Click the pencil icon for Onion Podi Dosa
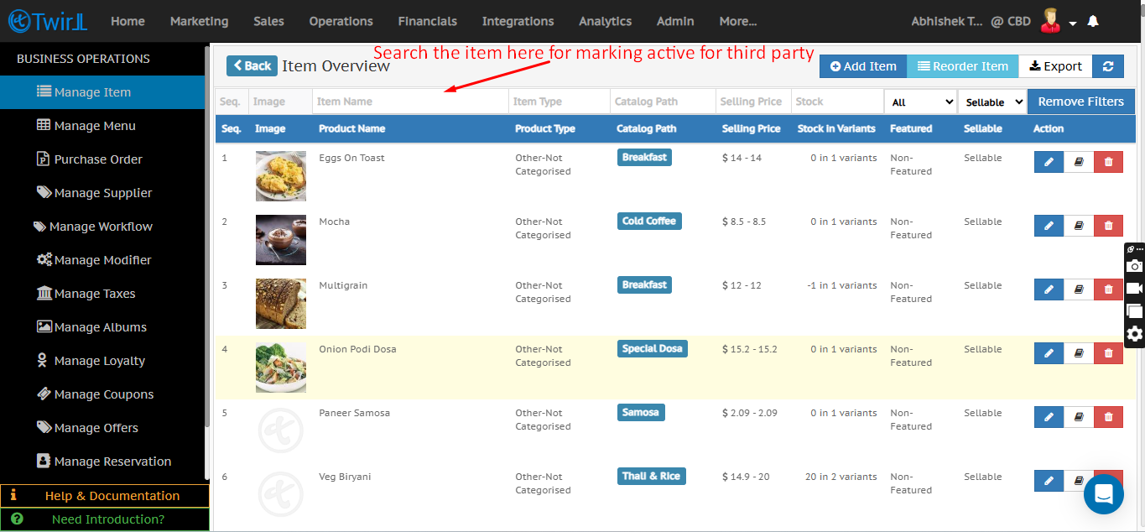 (x=1049, y=353)
